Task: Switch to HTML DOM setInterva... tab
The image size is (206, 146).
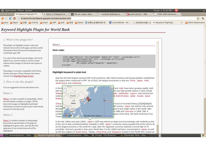Action: click(x=167, y=14)
